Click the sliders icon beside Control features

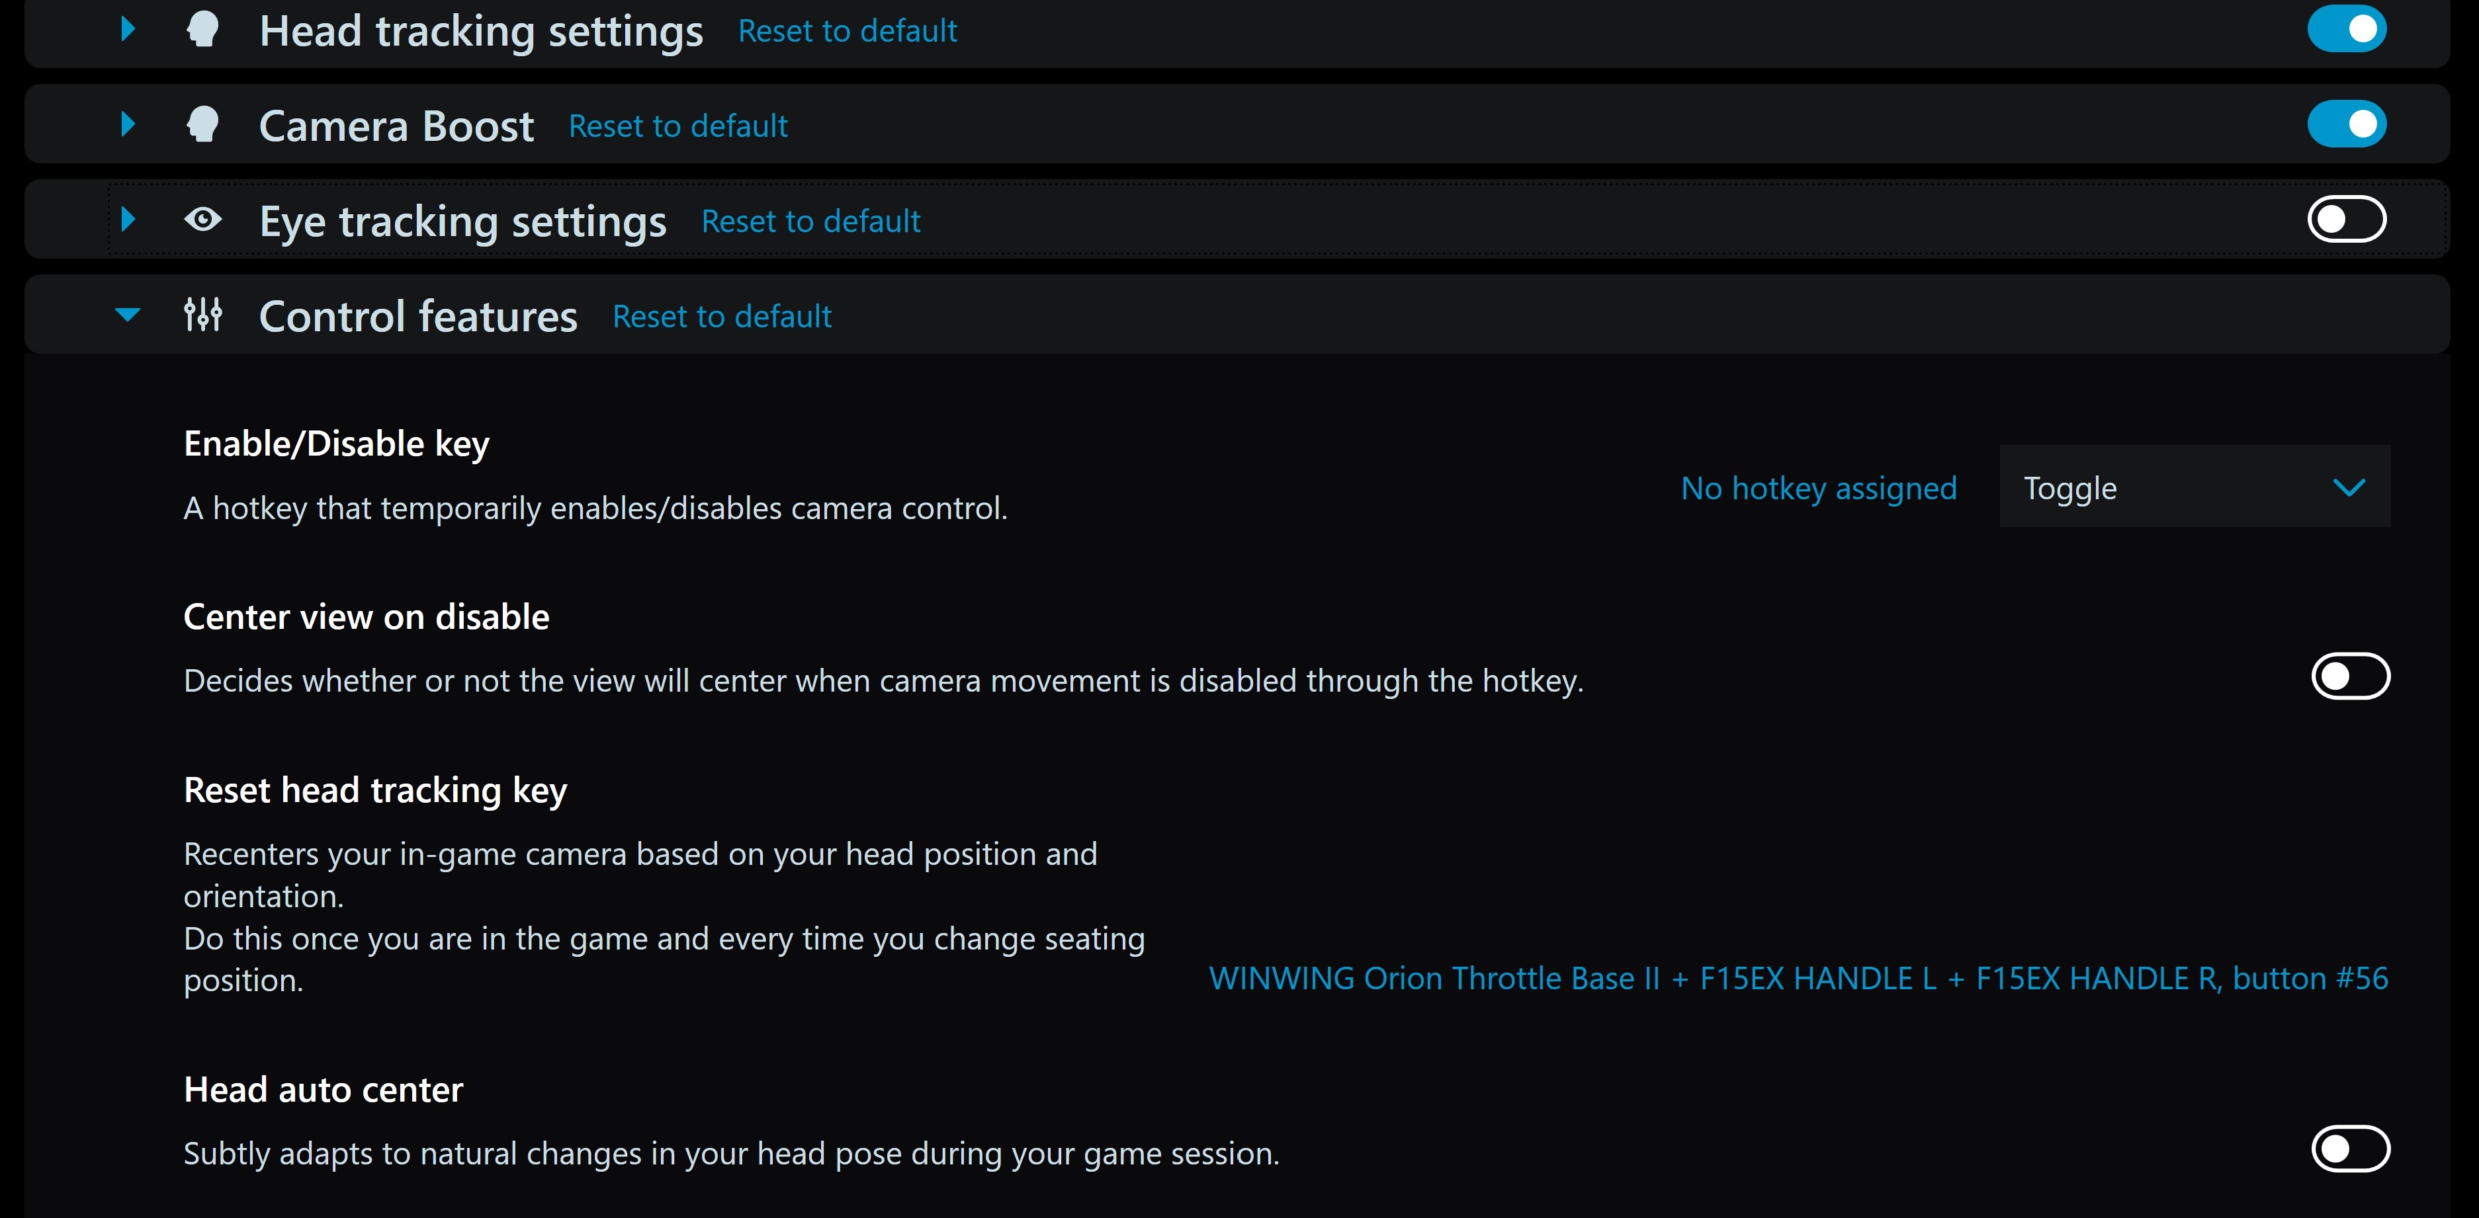(202, 315)
